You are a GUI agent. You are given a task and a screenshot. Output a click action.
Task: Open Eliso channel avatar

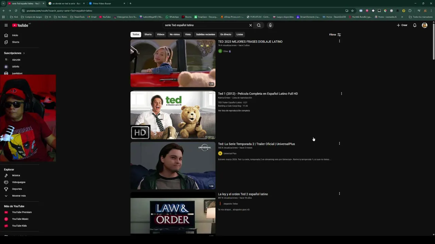pyautogui.click(x=220, y=51)
